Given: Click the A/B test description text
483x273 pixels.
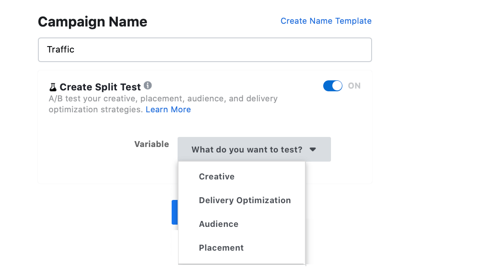Looking at the screenshot, I should 163,99.
